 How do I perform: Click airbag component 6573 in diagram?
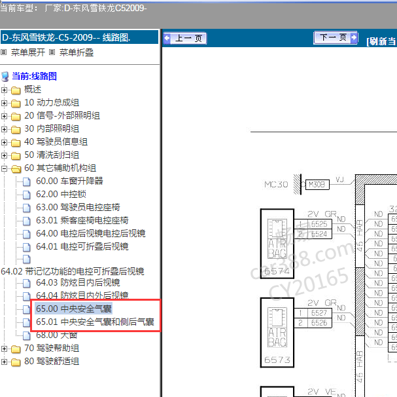coord(277,333)
